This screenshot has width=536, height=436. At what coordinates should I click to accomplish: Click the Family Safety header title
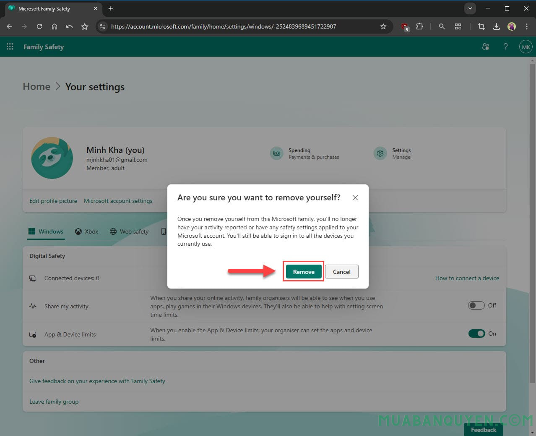(44, 47)
